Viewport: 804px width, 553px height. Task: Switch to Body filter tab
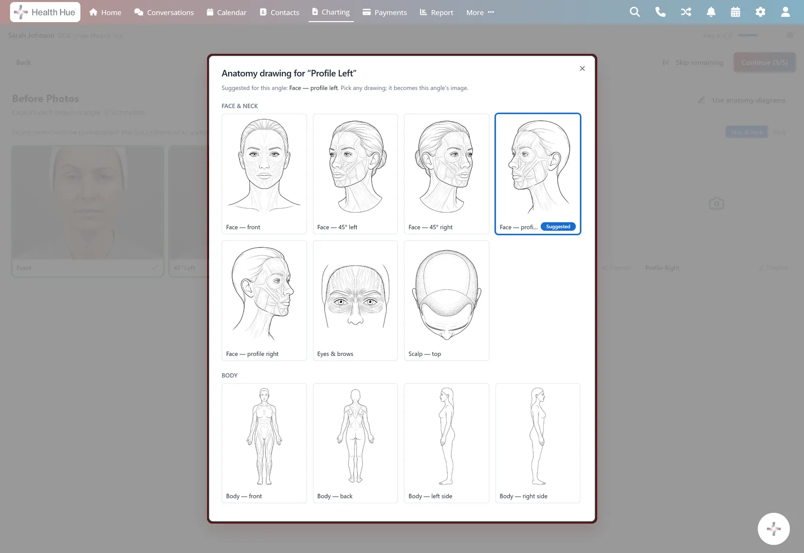click(779, 132)
